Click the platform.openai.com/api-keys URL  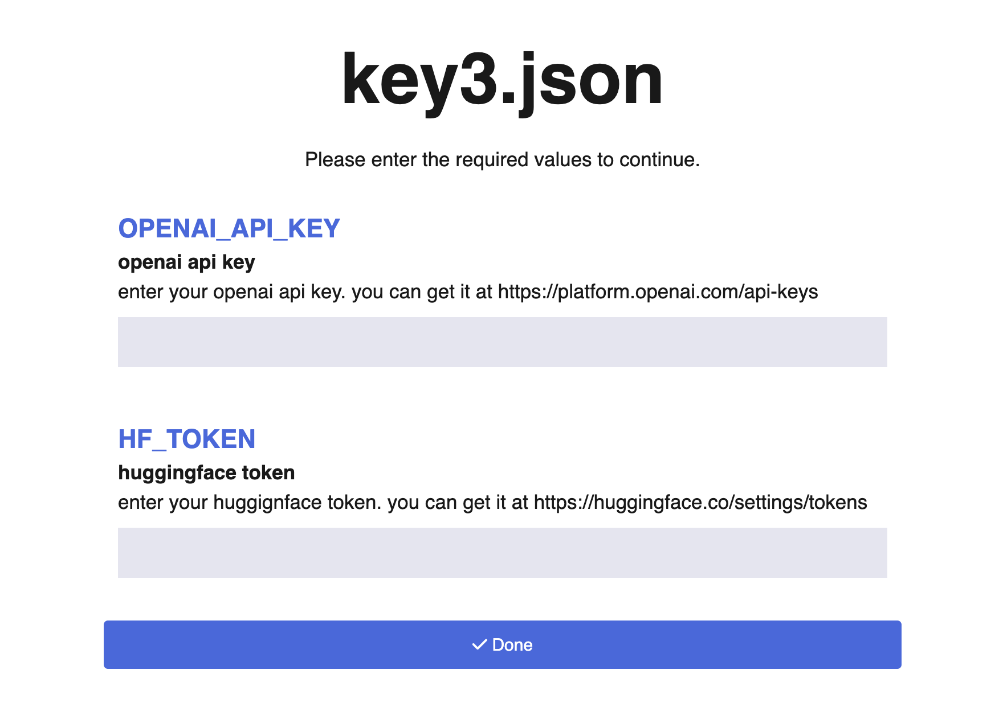[658, 292]
